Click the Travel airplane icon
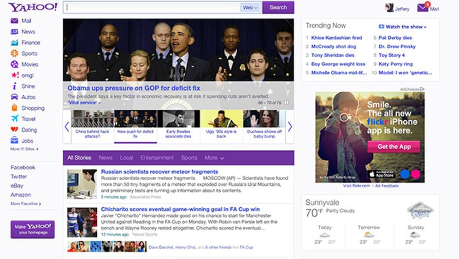The height and width of the screenshot is (259, 459). pyautogui.click(x=14, y=119)
